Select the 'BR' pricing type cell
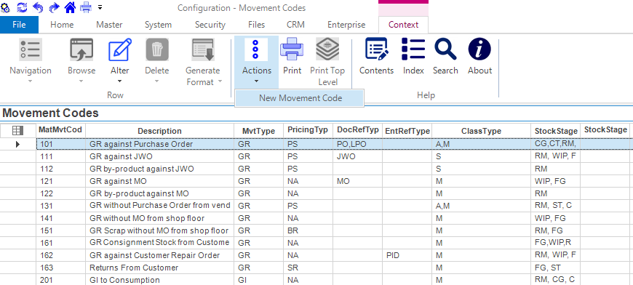The height and width of the screenshot is (285, 633). (308, 230)
